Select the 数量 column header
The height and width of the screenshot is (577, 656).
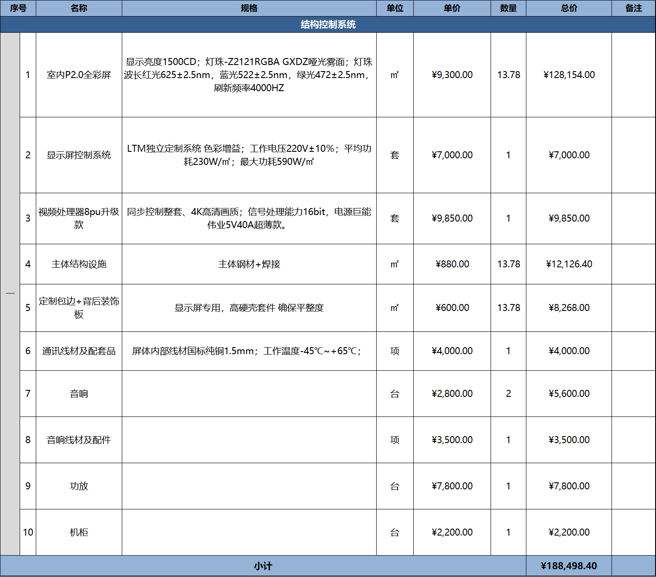[x=508, y=8]
